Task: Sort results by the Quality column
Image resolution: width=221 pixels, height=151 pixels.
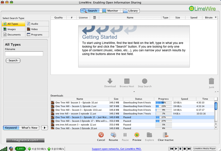Action: (59, 18)
